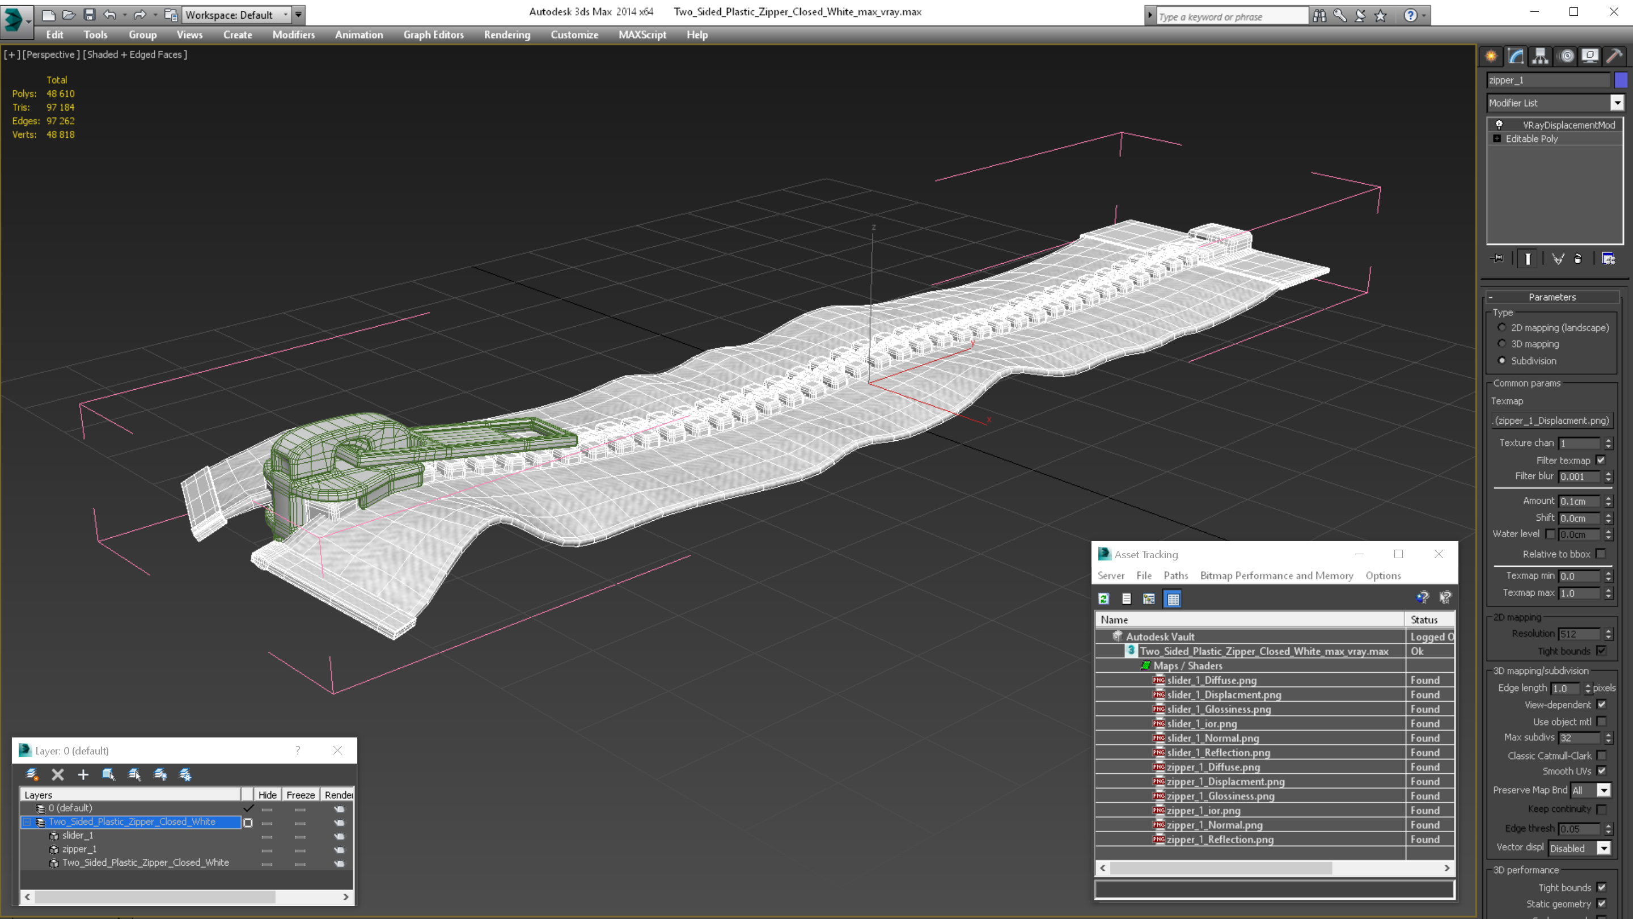
Task: Click the Freeze column header in the Layer dialog
Action: click(x=301, y=795)
